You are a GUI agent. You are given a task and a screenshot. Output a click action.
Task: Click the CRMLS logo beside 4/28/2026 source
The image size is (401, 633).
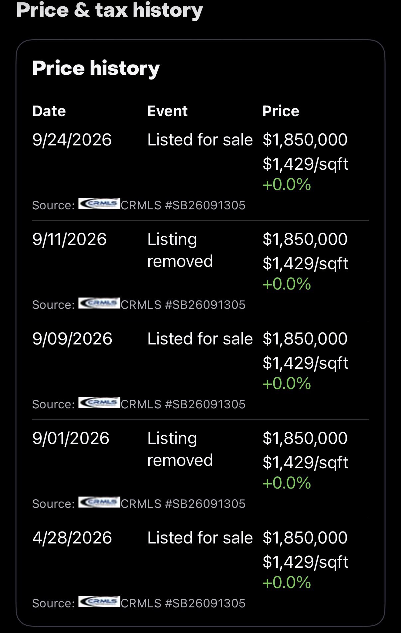(99, 602)
